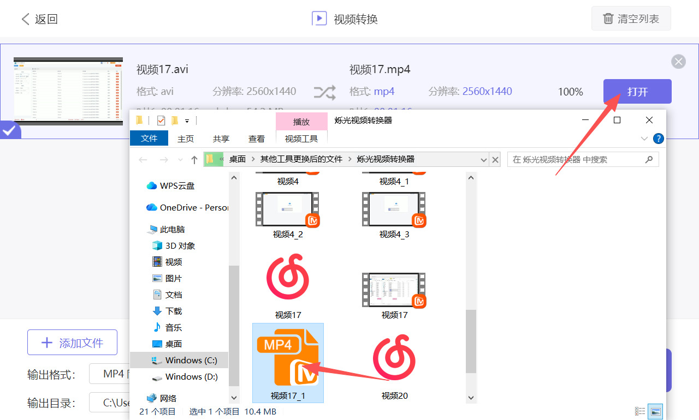
Task: Switch to large icons view in status bar
Action: coord(656,411)
